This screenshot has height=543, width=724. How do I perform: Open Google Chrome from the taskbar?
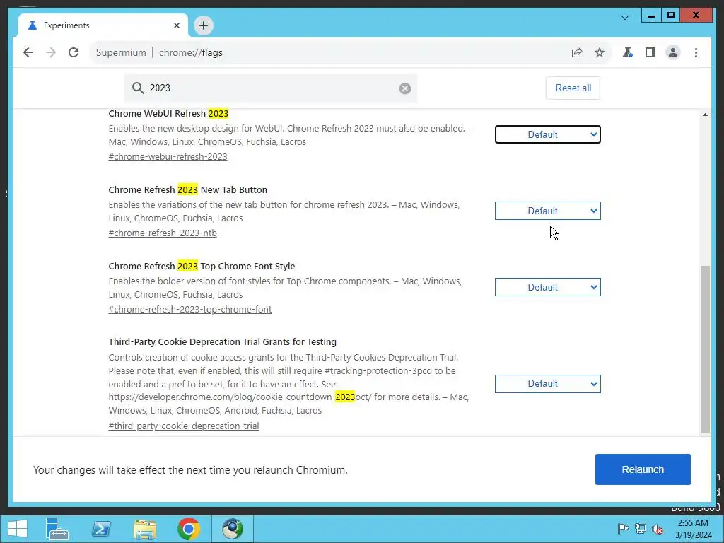tap(188, 529)
